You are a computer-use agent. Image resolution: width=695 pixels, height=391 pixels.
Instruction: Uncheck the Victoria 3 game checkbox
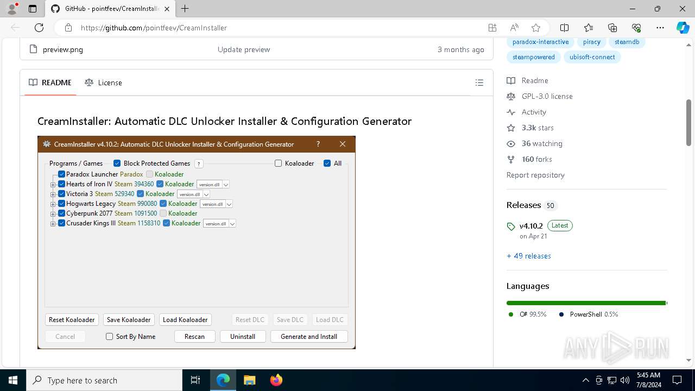[61, 194]
